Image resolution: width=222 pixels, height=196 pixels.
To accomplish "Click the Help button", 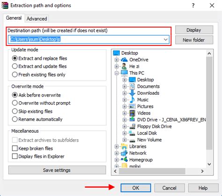I will [203, 188].
